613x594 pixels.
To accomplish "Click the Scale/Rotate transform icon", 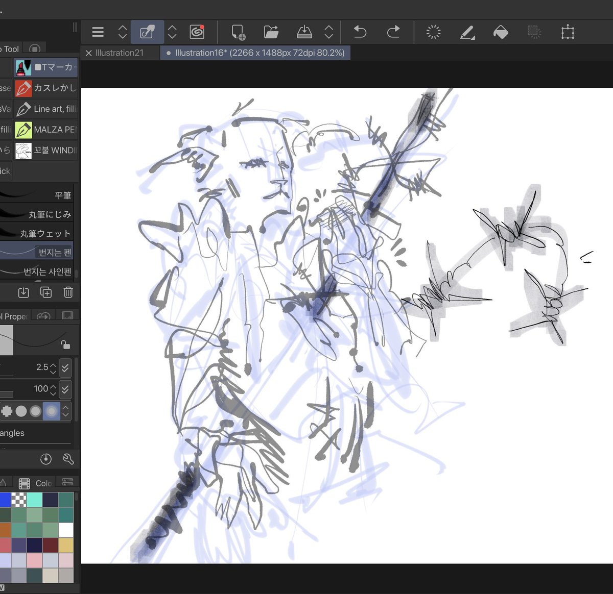I will click(x=568, y=32).
